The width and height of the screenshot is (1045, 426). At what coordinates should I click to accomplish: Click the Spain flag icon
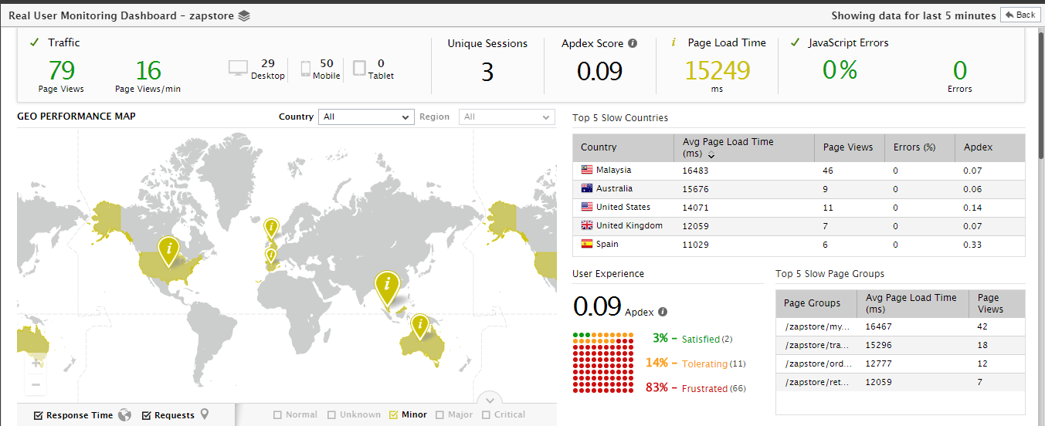pyautogui.click(x=587, y=244)
